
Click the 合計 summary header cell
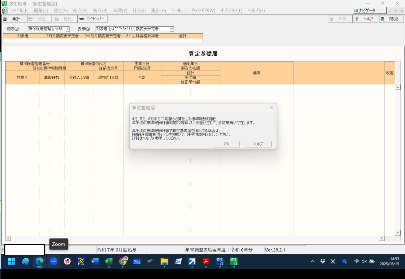tap(183, 36)
